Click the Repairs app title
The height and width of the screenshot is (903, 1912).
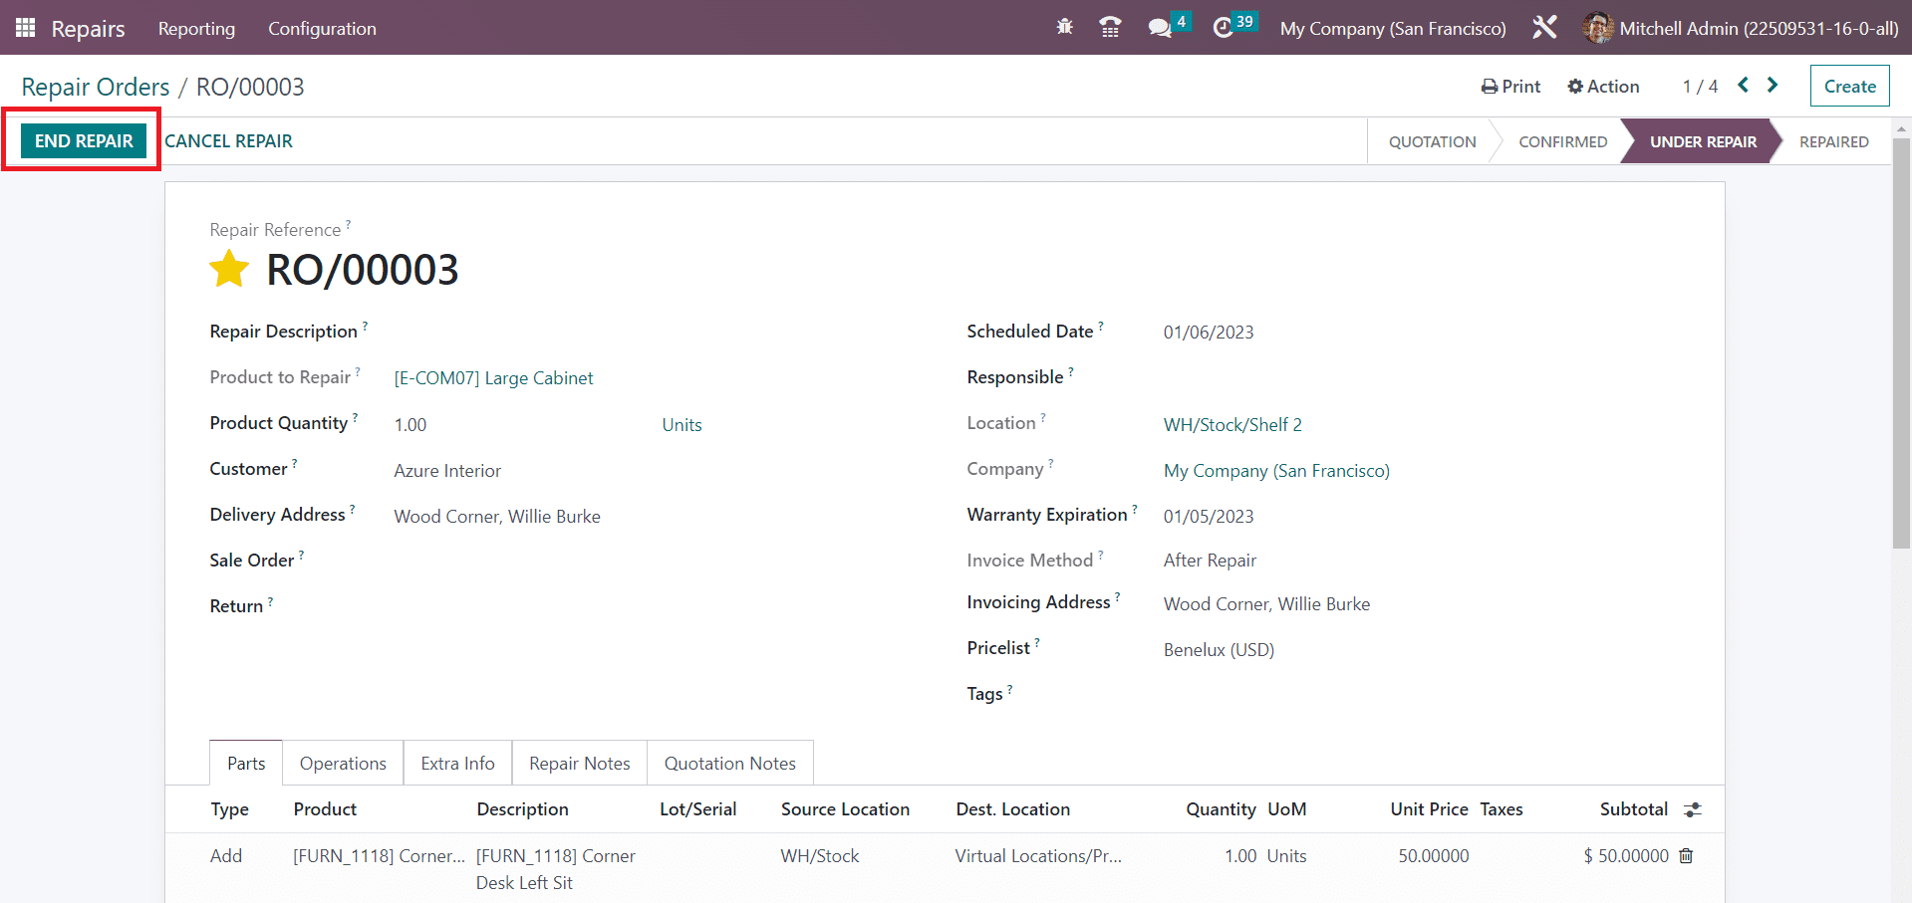click(x=88, y=29)
